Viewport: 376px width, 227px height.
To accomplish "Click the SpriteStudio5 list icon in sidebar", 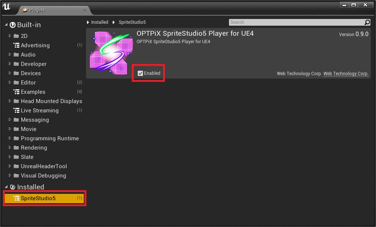I will [16, 198].
